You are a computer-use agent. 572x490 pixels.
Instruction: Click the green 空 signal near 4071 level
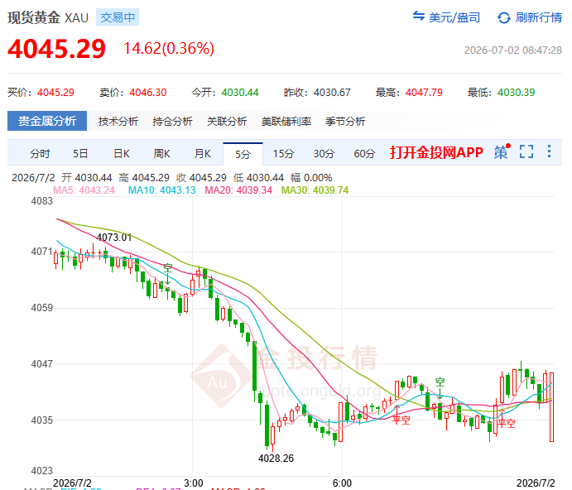(167, 268)
